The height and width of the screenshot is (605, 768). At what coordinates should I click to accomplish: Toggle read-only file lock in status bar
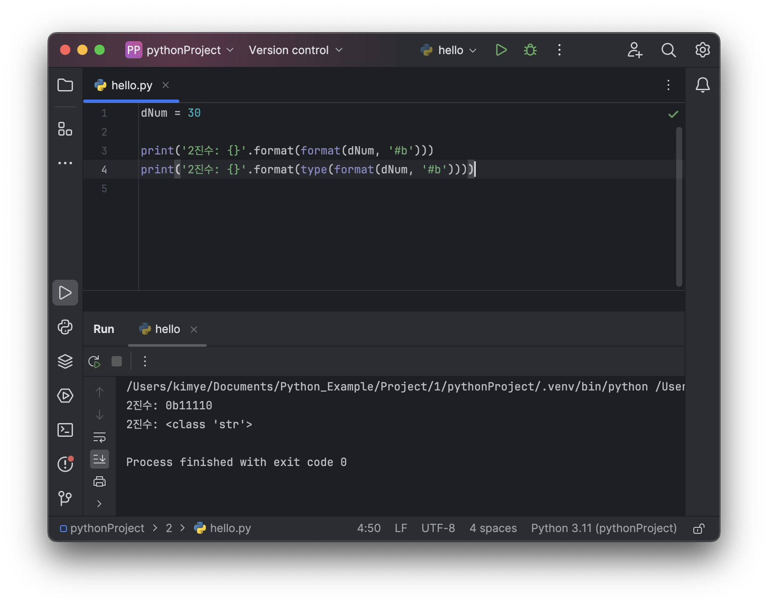click(x=698, y=528)
